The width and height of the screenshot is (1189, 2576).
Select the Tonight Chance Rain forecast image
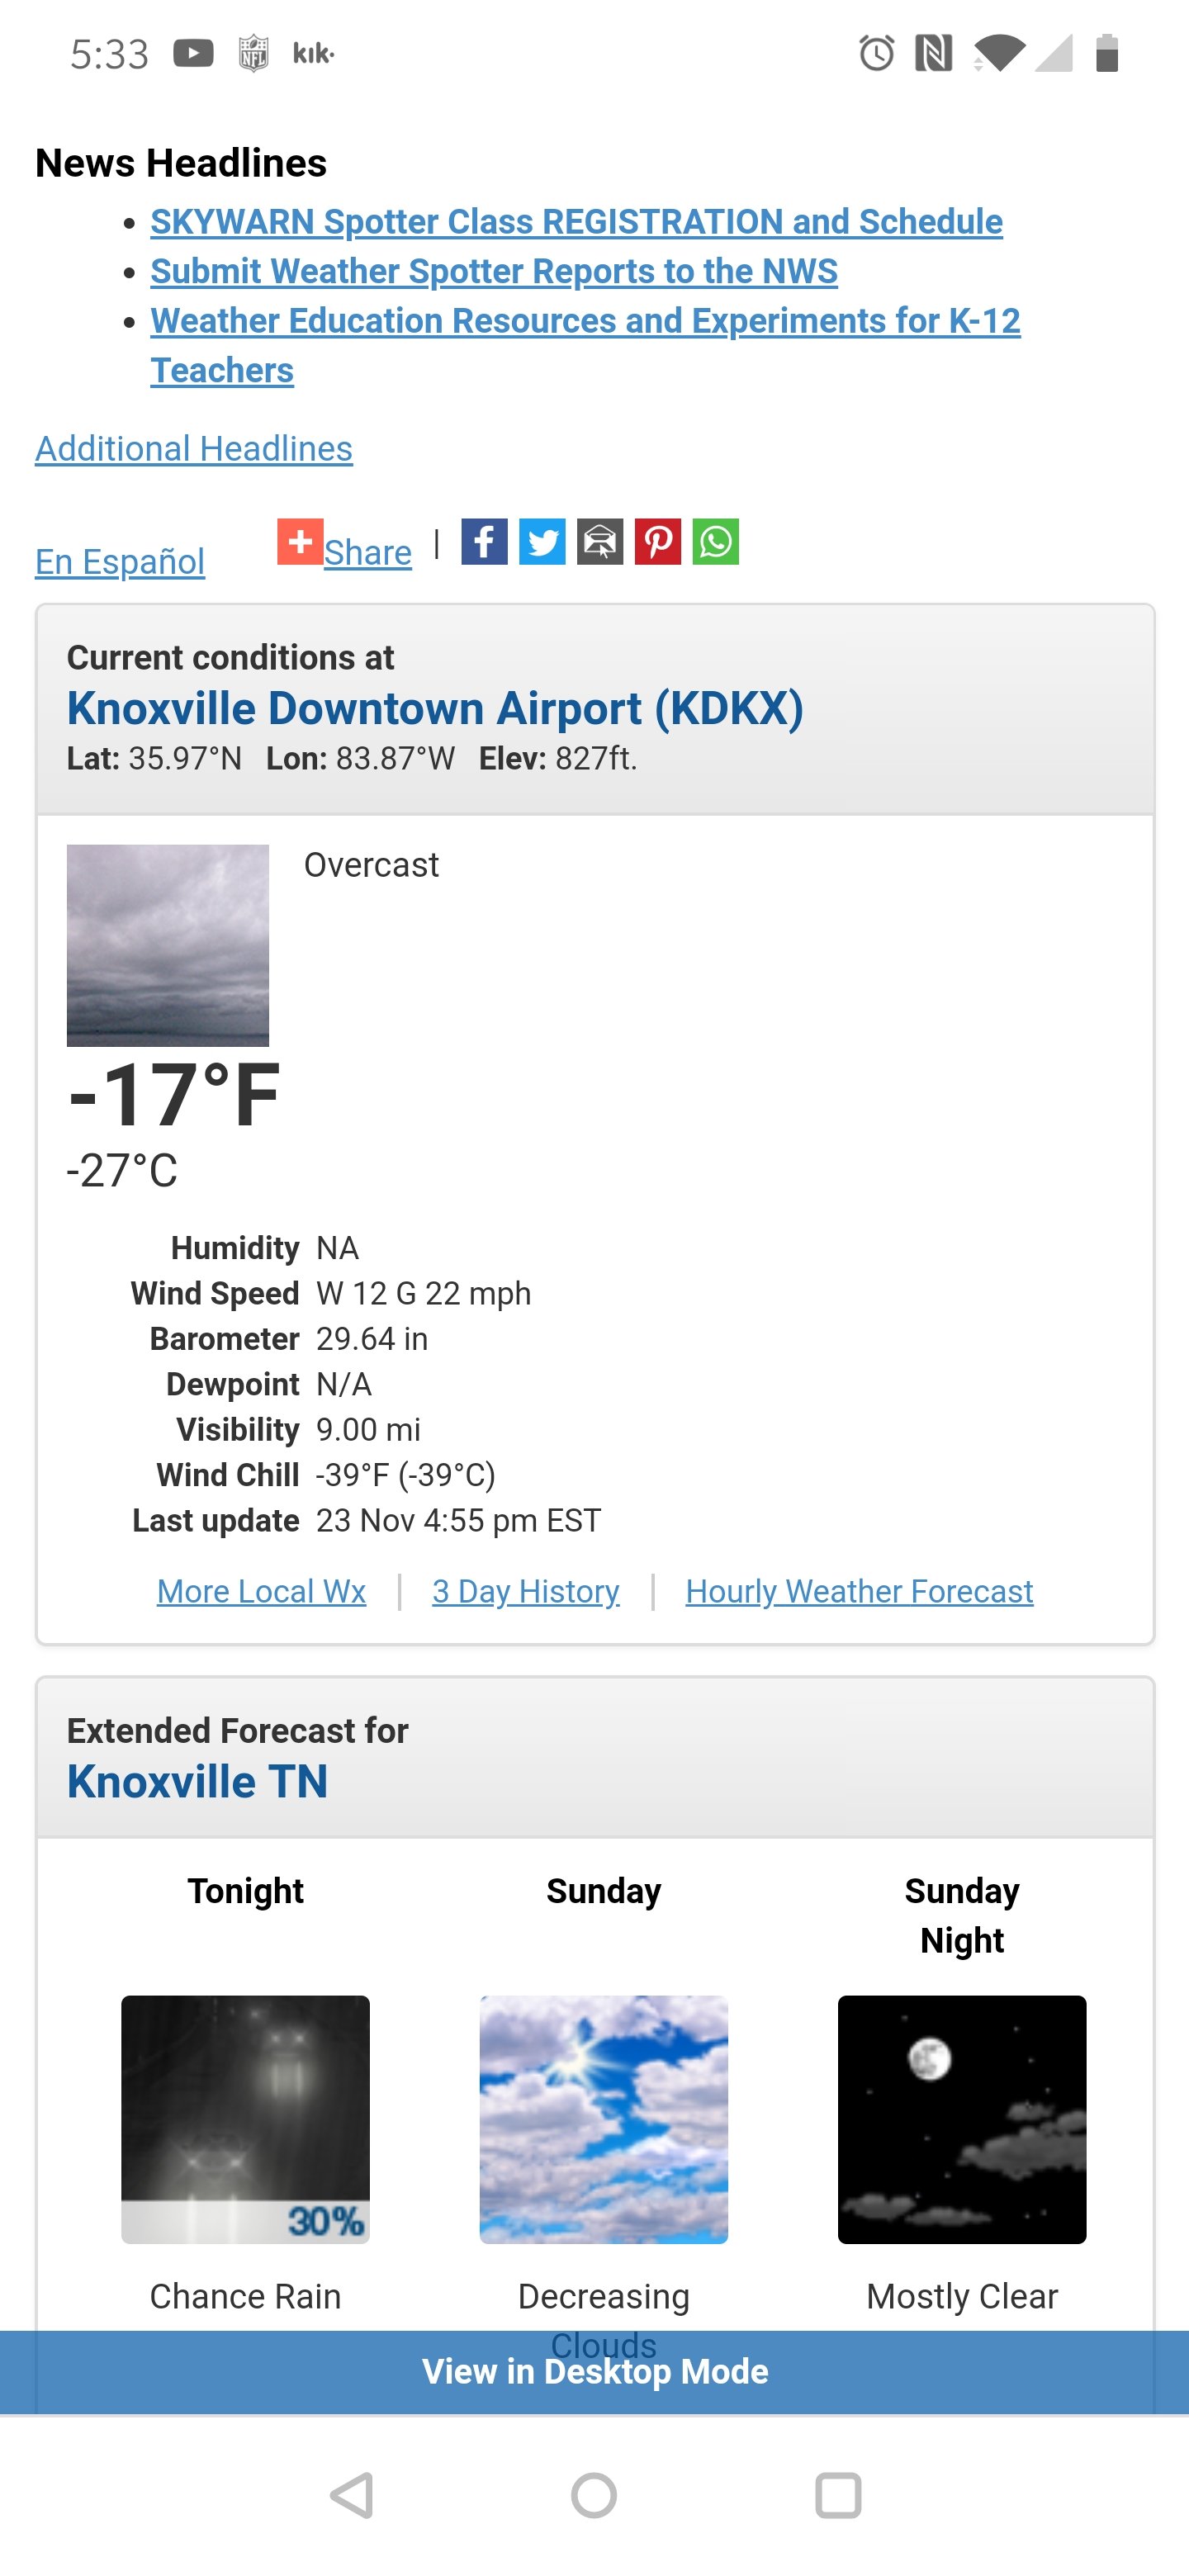[245, 2119]
